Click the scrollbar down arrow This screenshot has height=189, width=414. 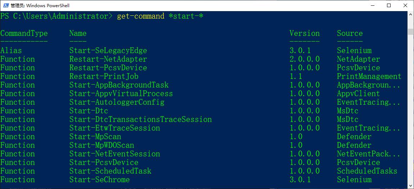[410, 186]
